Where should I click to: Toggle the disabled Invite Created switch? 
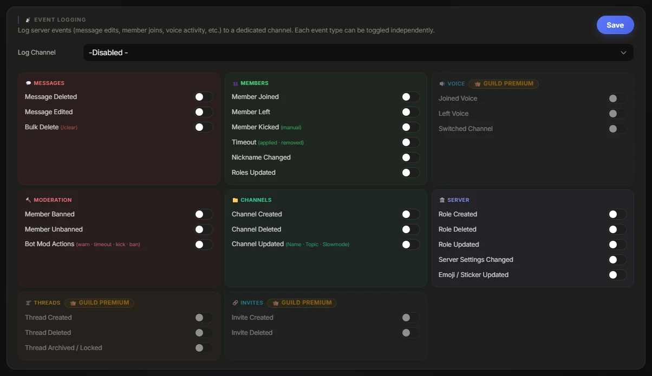(410, 318)
